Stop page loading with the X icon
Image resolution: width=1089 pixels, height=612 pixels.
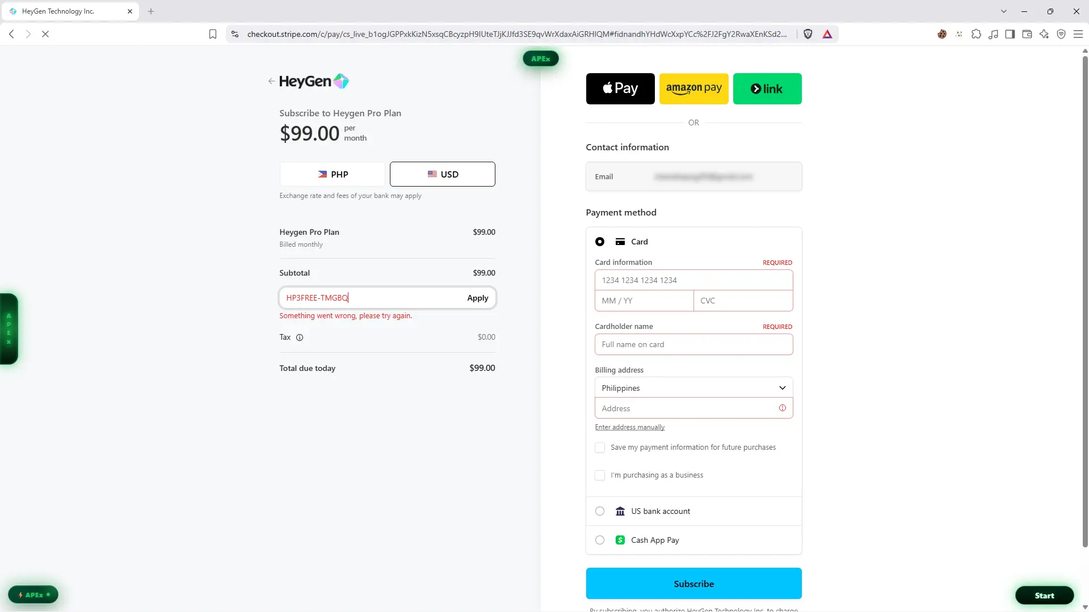click(45, 34)
